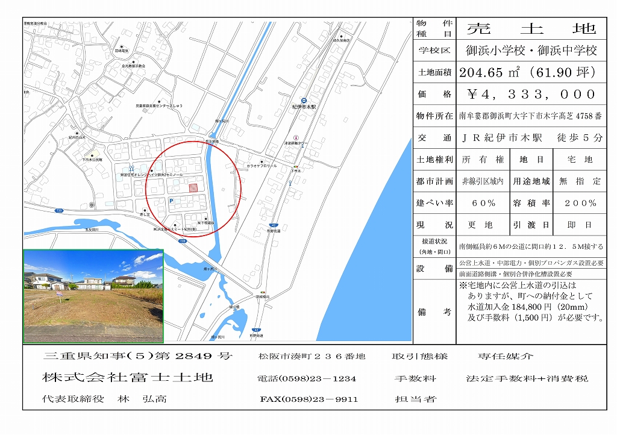The width and height of the screenshot is (617, 435).
Task: Click the blue P parking icon
Action: coord(171,201)
